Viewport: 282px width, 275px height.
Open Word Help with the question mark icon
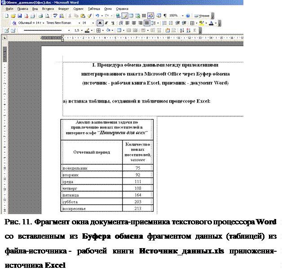point(188,16)
